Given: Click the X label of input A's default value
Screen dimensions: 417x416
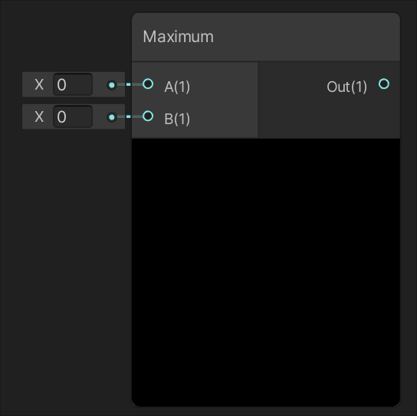Looking at the screenshot, I should (39, 85).
